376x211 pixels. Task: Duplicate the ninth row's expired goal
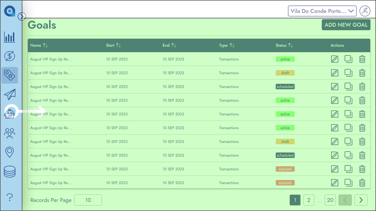[x=348, y=169]
